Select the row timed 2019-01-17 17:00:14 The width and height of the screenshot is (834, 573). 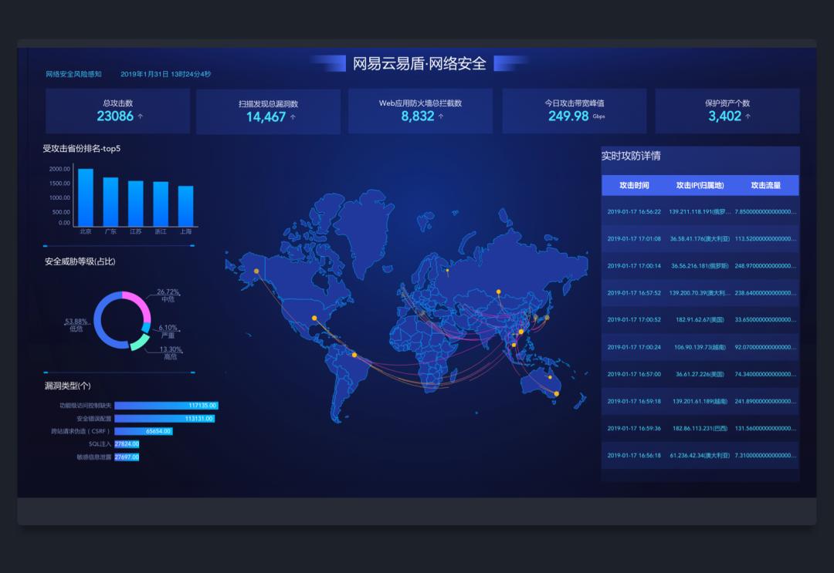(700, 266)
